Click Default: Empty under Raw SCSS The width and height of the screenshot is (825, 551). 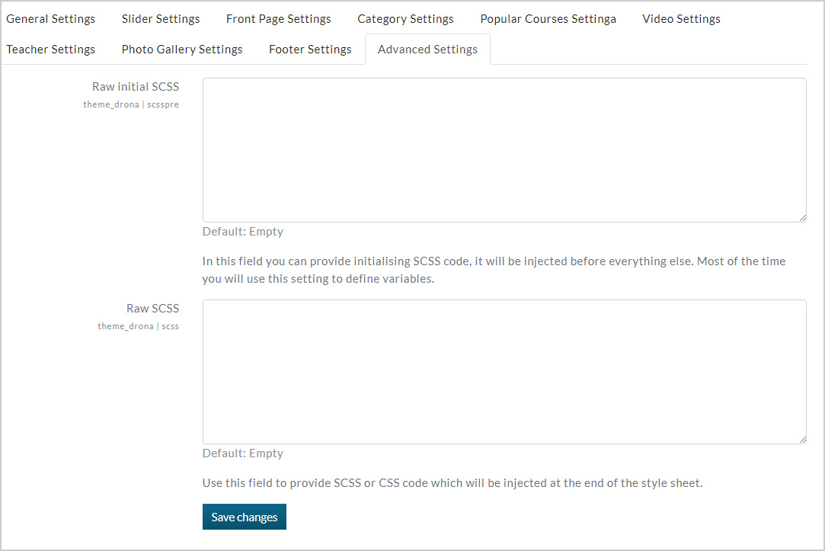(x=242, y=453)
